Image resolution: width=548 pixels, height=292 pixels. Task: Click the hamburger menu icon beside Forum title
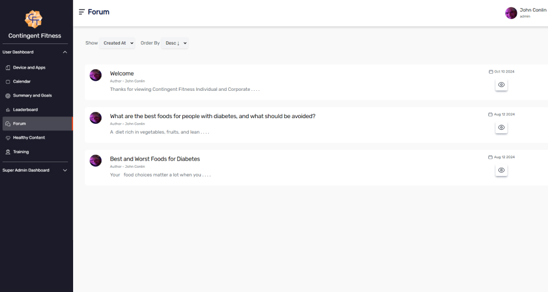(82, 12)
